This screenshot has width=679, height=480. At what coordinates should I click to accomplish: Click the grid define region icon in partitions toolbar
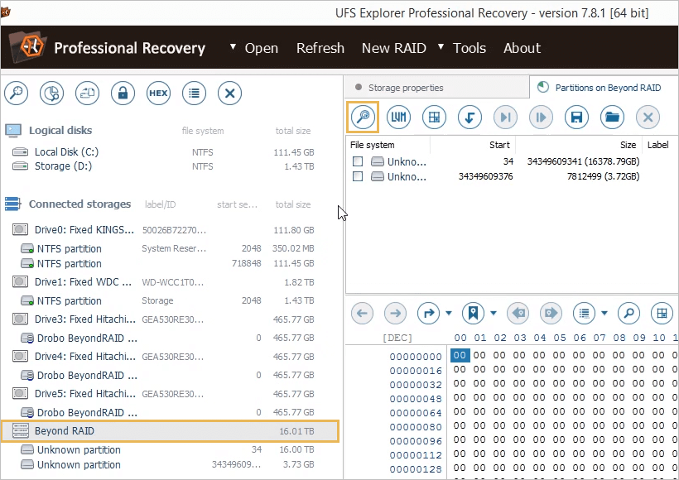(x=434, y=117)
